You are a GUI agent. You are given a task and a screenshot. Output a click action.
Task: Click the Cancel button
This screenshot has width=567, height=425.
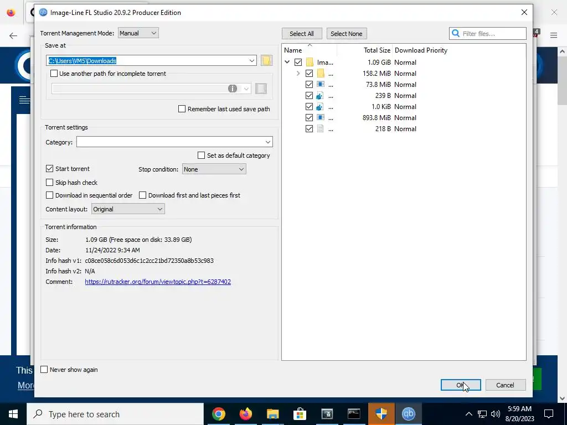coord(505,385)
